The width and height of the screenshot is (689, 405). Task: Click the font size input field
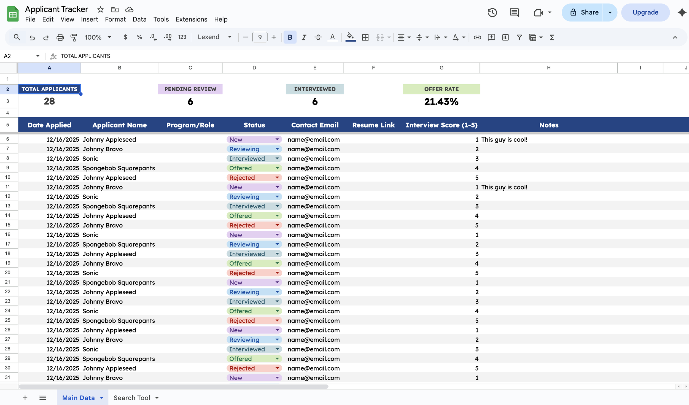[x=260, y=37]
